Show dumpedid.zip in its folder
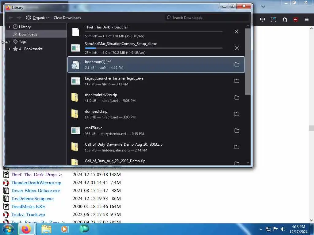The width and height of the screenshot is (314, 235). coord(237,114)
